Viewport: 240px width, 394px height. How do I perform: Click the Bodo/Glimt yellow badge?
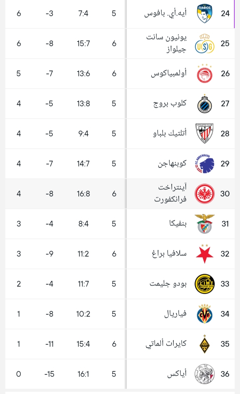pos(205,284)
